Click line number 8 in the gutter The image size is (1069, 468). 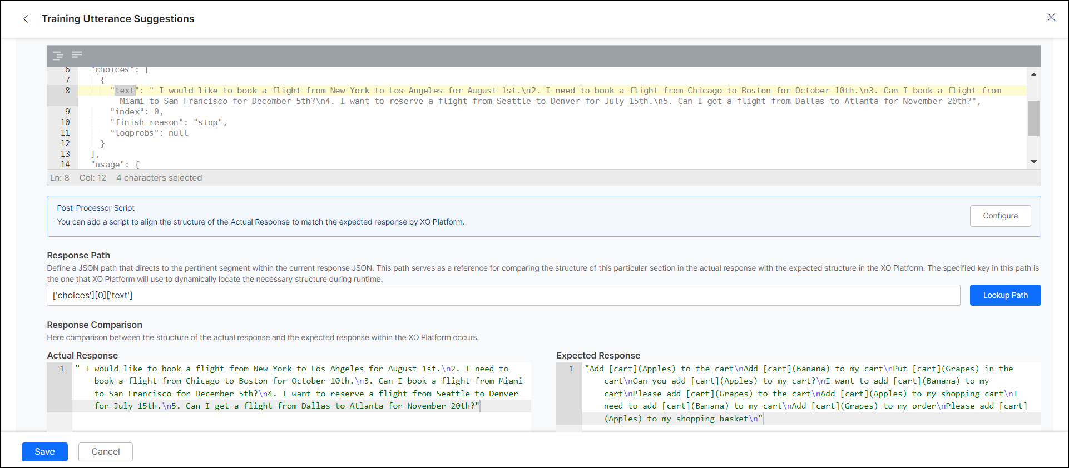67,91
